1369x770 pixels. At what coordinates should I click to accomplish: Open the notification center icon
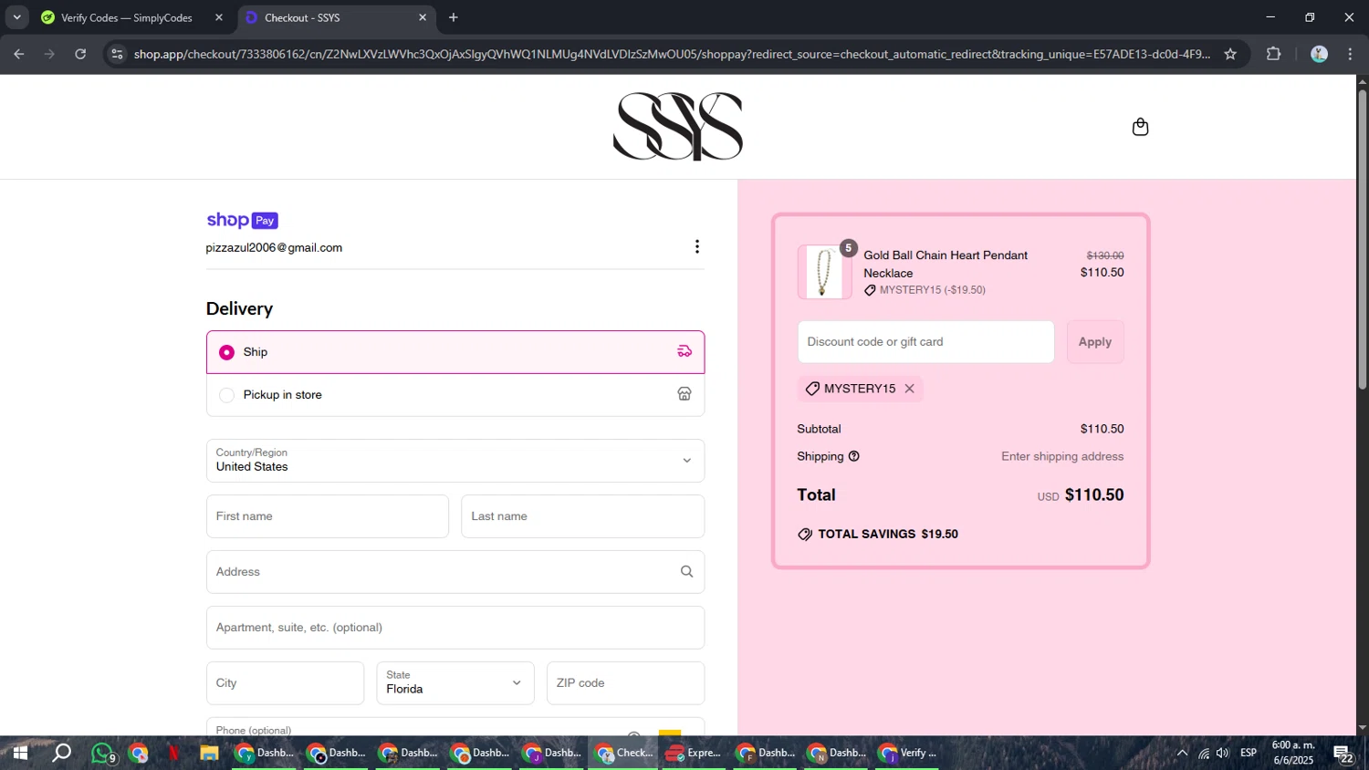[1343, 754]
